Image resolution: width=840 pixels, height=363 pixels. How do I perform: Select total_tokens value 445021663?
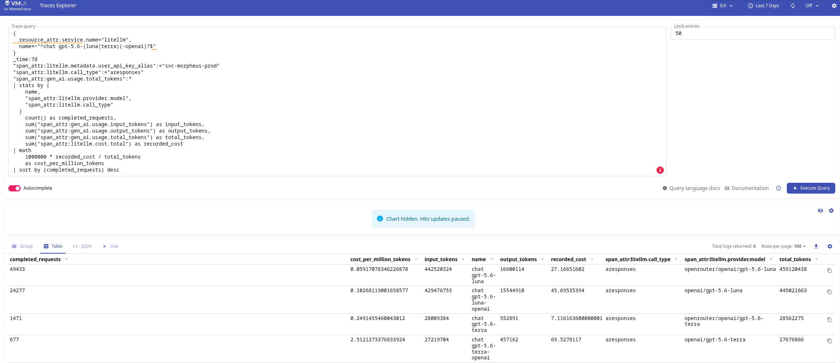[x=793, y=291]
